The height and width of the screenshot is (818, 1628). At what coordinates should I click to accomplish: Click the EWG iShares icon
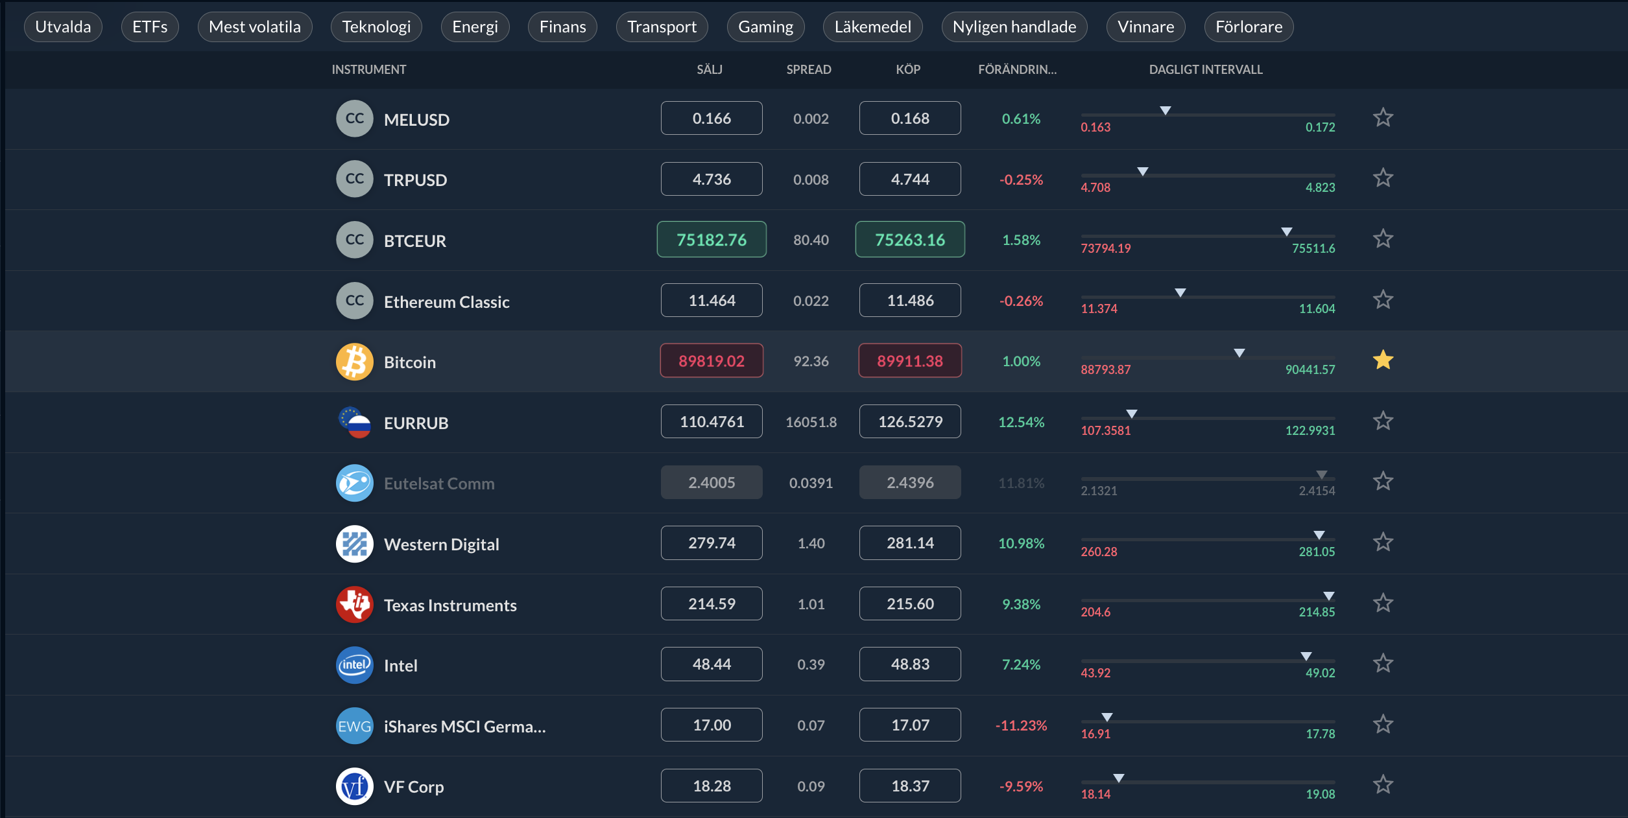(x=354, y=726)
